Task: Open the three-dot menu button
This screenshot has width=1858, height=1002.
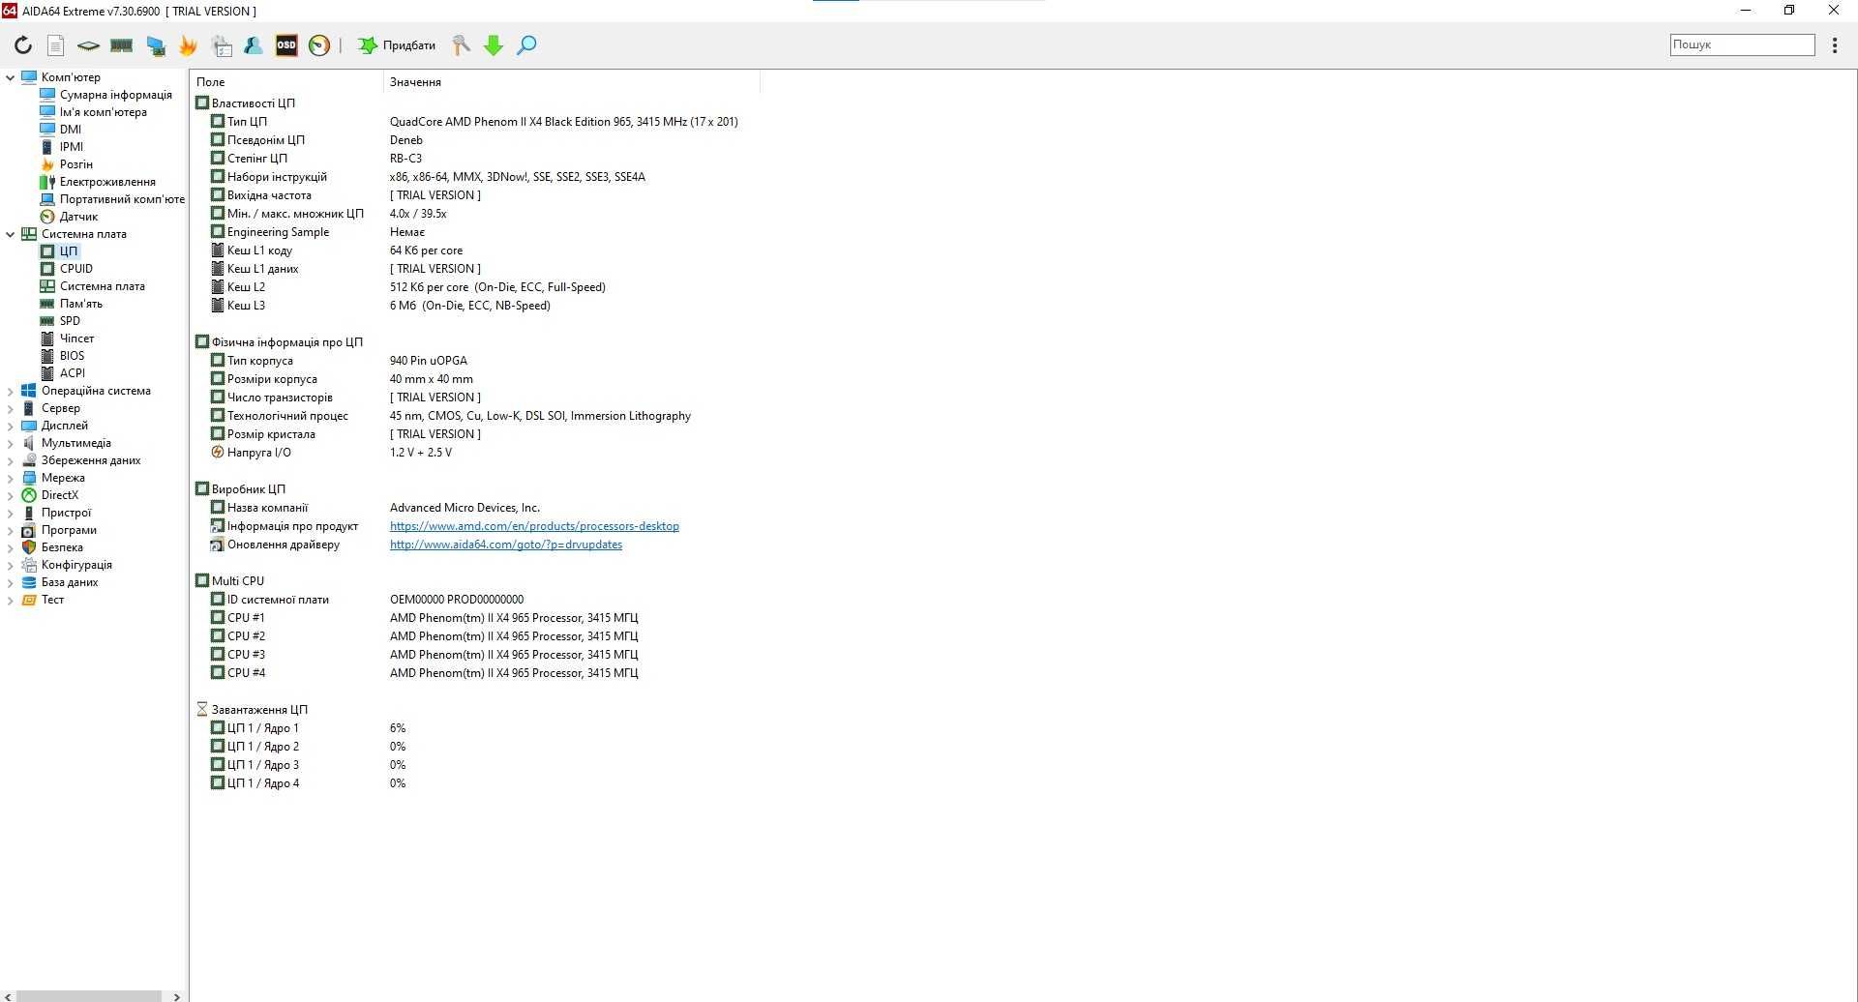Action: coord(1835,44)
